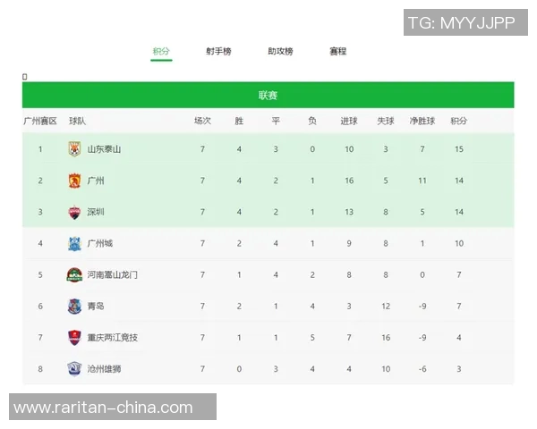Click the 广州城 team badge
The image size is (537, 429).
74,243
